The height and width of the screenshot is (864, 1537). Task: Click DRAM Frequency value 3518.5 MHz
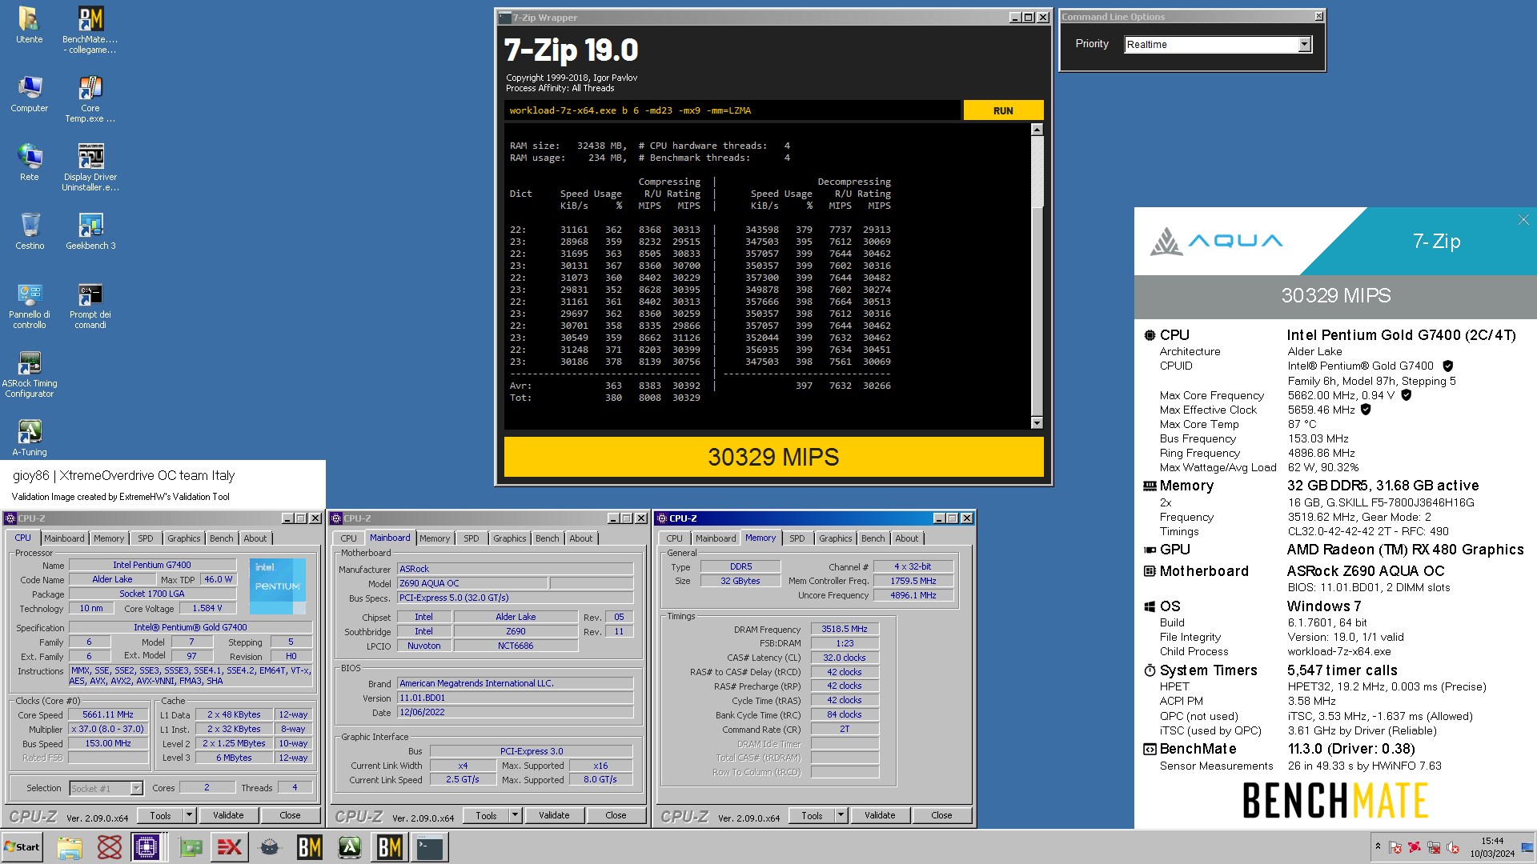pos(845,629)
